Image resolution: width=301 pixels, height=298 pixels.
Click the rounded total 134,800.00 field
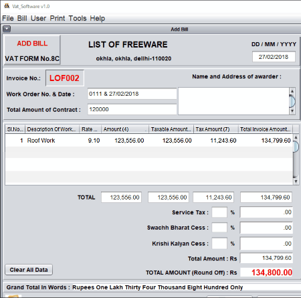[x=266, y=273]
